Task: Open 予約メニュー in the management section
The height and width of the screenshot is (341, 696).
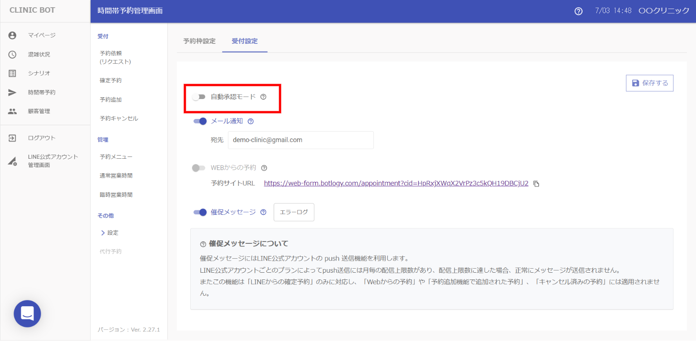Action: [116, 157]
